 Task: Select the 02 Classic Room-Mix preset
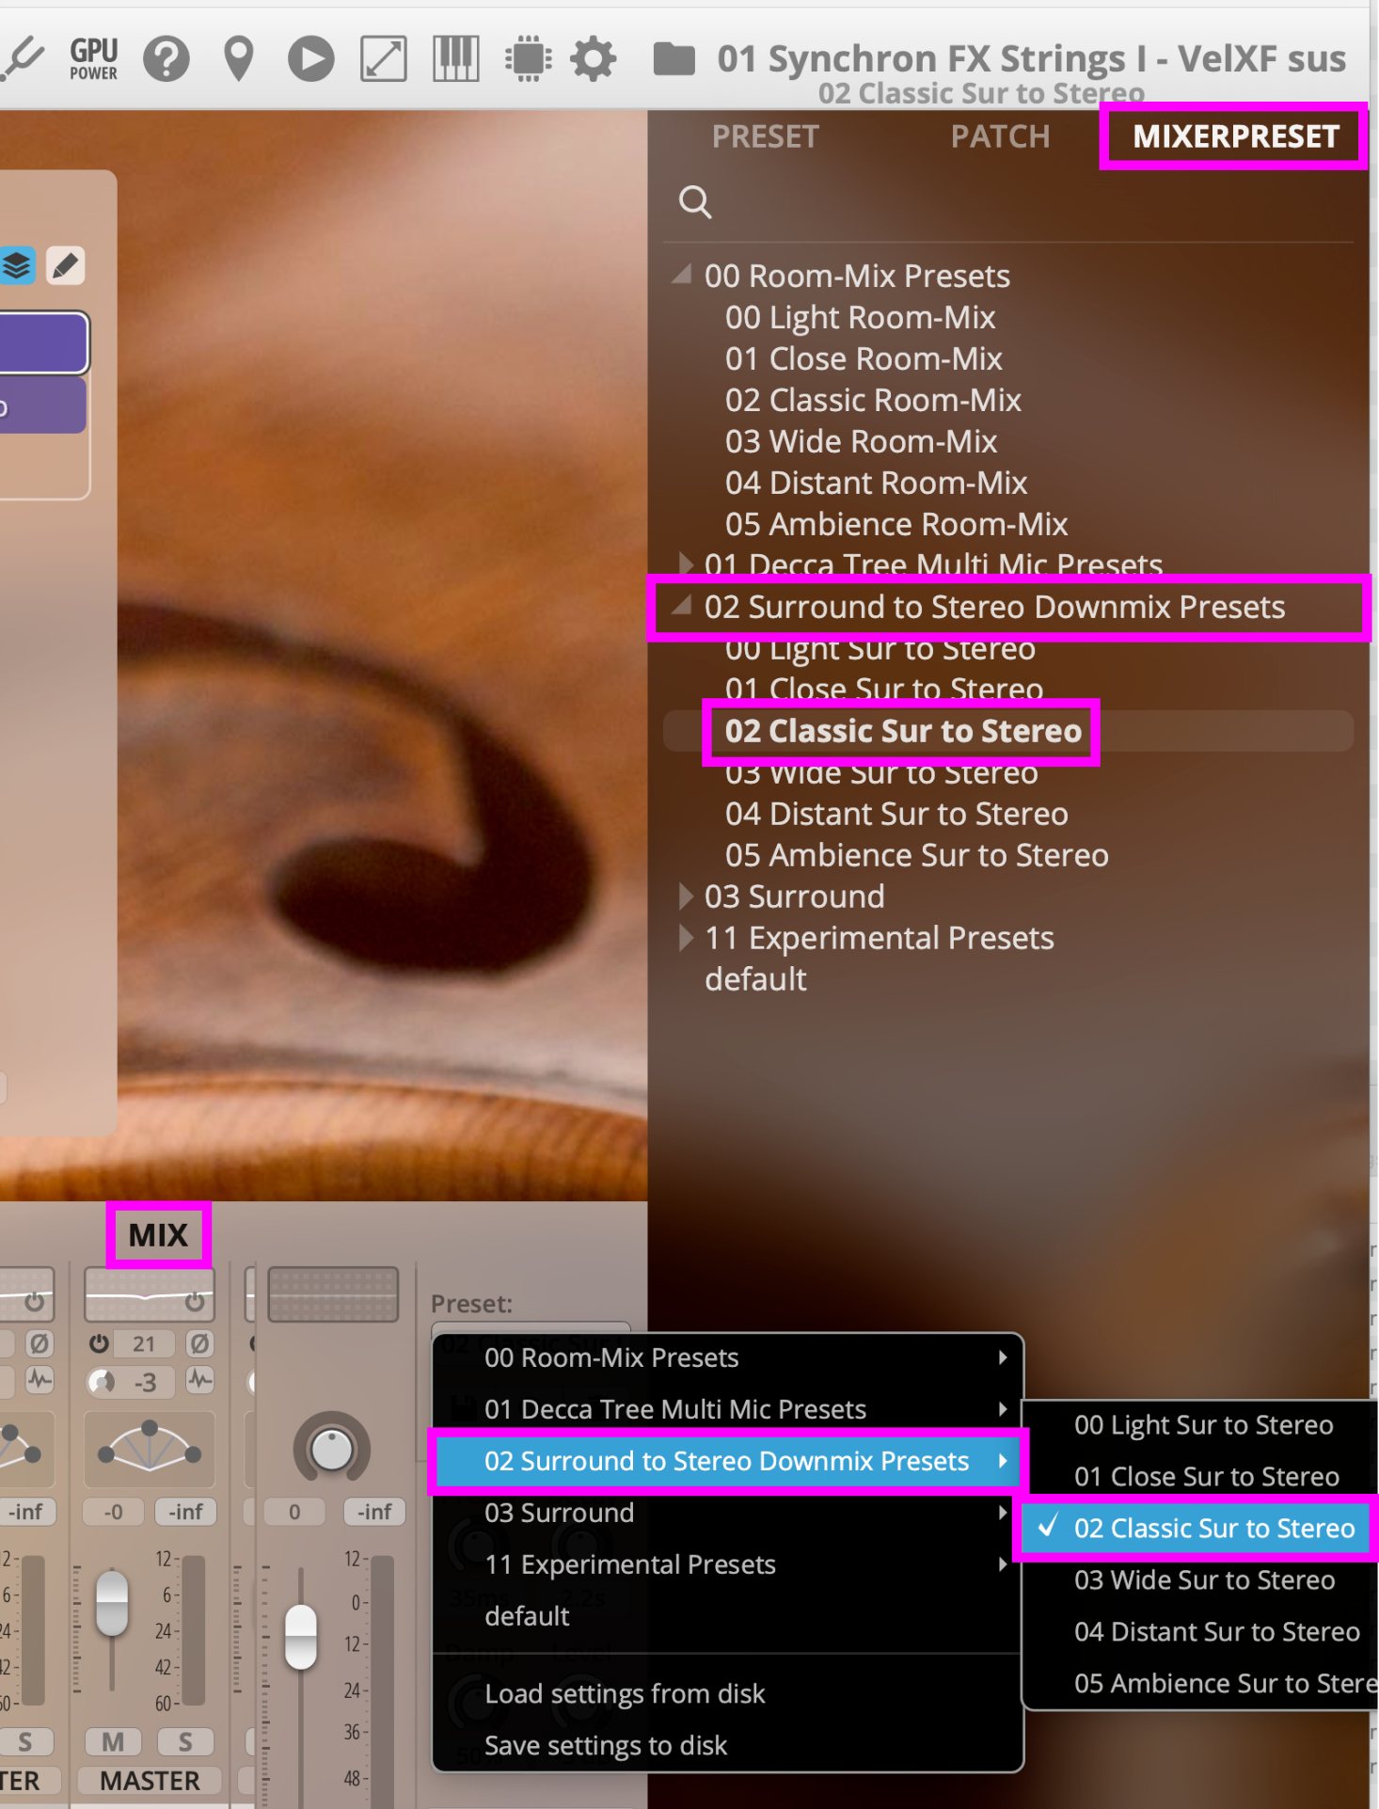[x=873, y=401]
